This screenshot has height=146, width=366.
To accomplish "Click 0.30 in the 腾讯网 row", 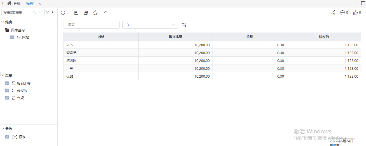I will [281, 61].
